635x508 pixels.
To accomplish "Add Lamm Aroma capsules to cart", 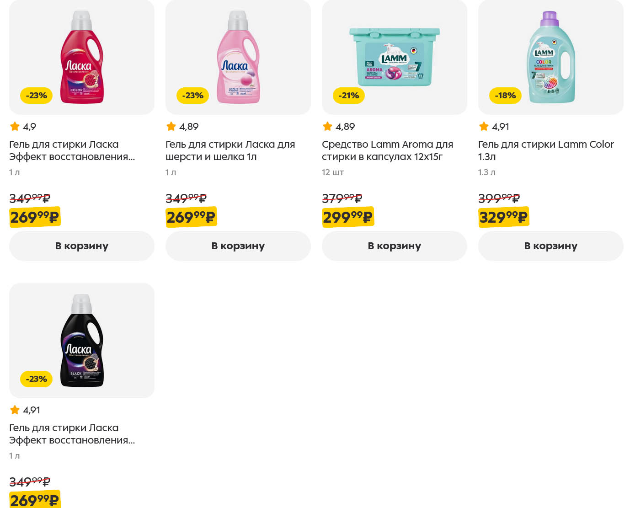I will point(394,246).
